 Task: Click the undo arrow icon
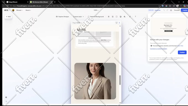coord(164,10)
